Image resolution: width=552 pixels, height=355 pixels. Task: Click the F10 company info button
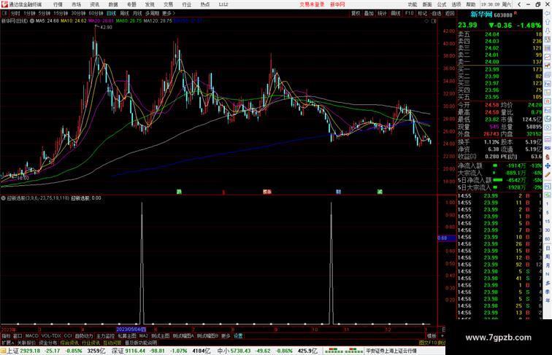409,13
